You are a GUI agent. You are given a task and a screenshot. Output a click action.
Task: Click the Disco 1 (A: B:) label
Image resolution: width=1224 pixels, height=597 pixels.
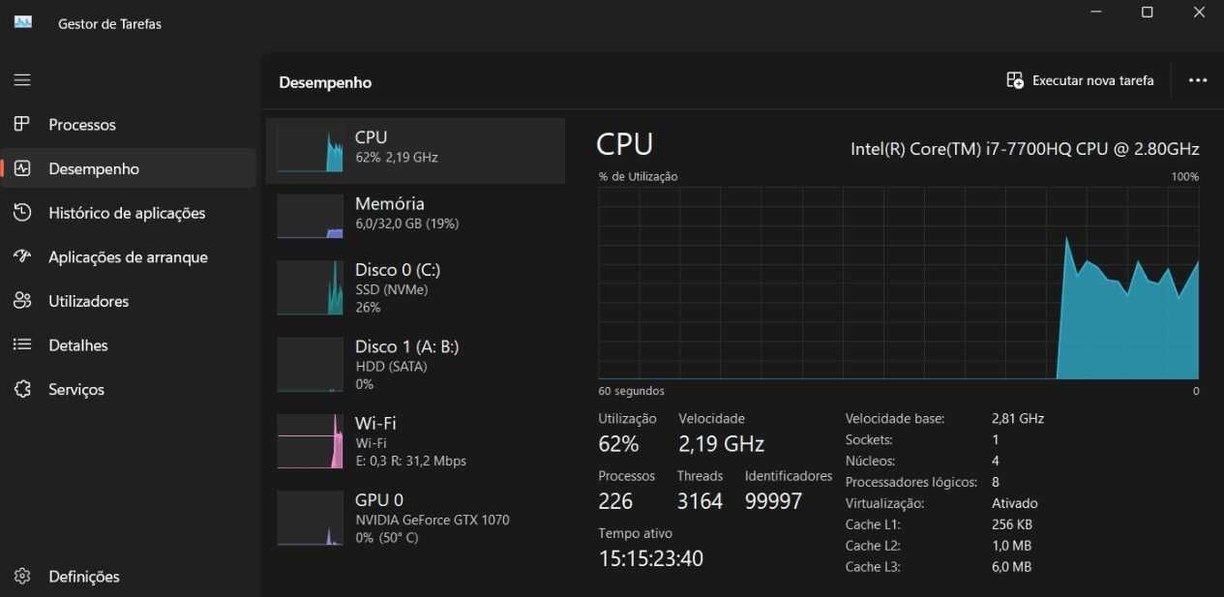pos(407,345)
